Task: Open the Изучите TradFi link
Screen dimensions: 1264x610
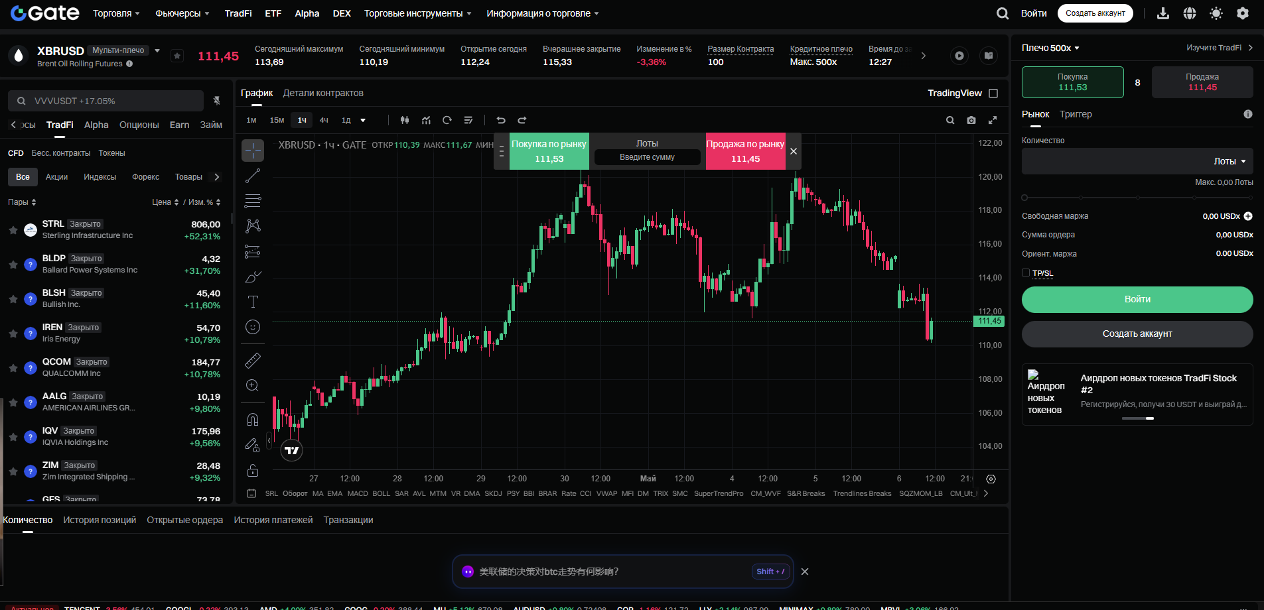Action: pyautogui.click(x=1220, y=48)
